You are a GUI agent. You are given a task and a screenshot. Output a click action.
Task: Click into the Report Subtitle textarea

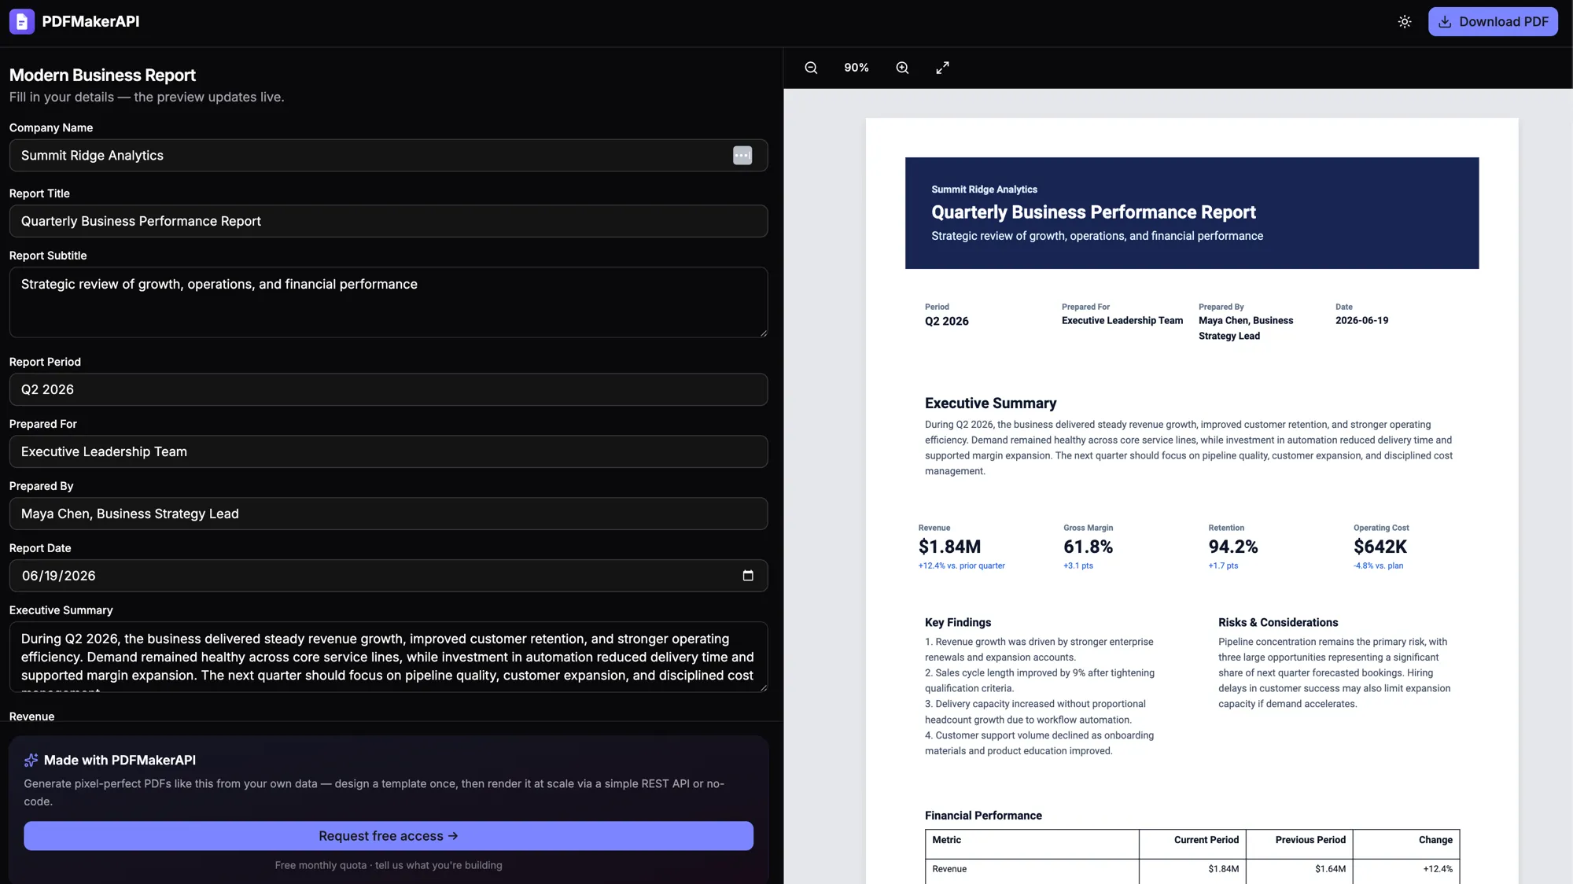coord(389,303)
